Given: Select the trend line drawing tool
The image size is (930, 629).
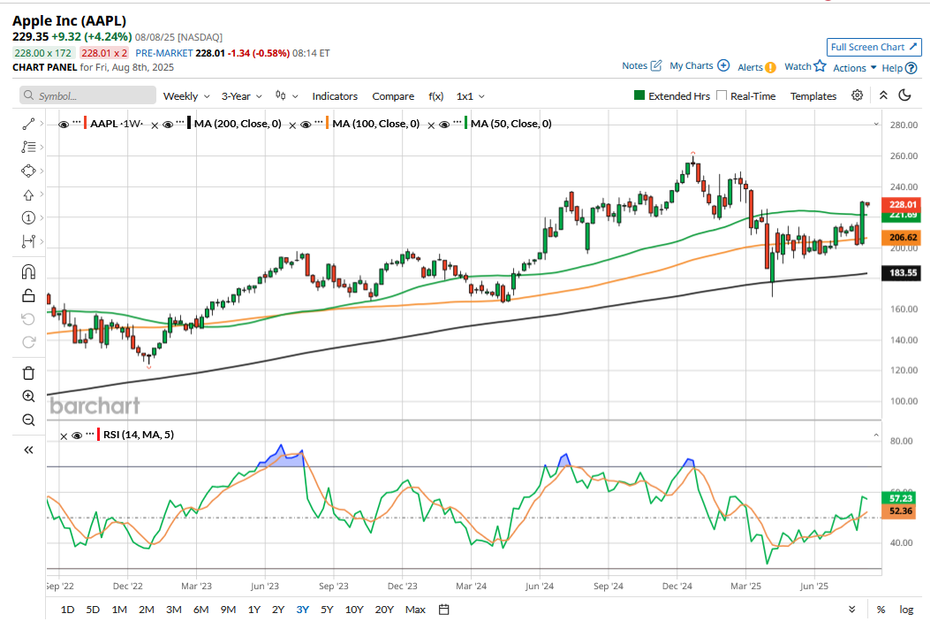Looking at the screenshot, I should [x=28, y=124].
